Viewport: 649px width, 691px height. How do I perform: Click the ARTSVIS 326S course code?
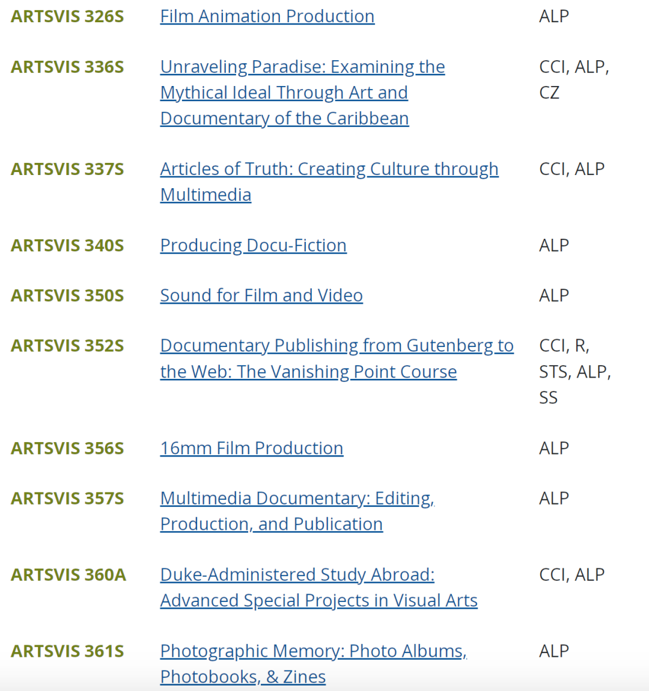click(67, 16)
